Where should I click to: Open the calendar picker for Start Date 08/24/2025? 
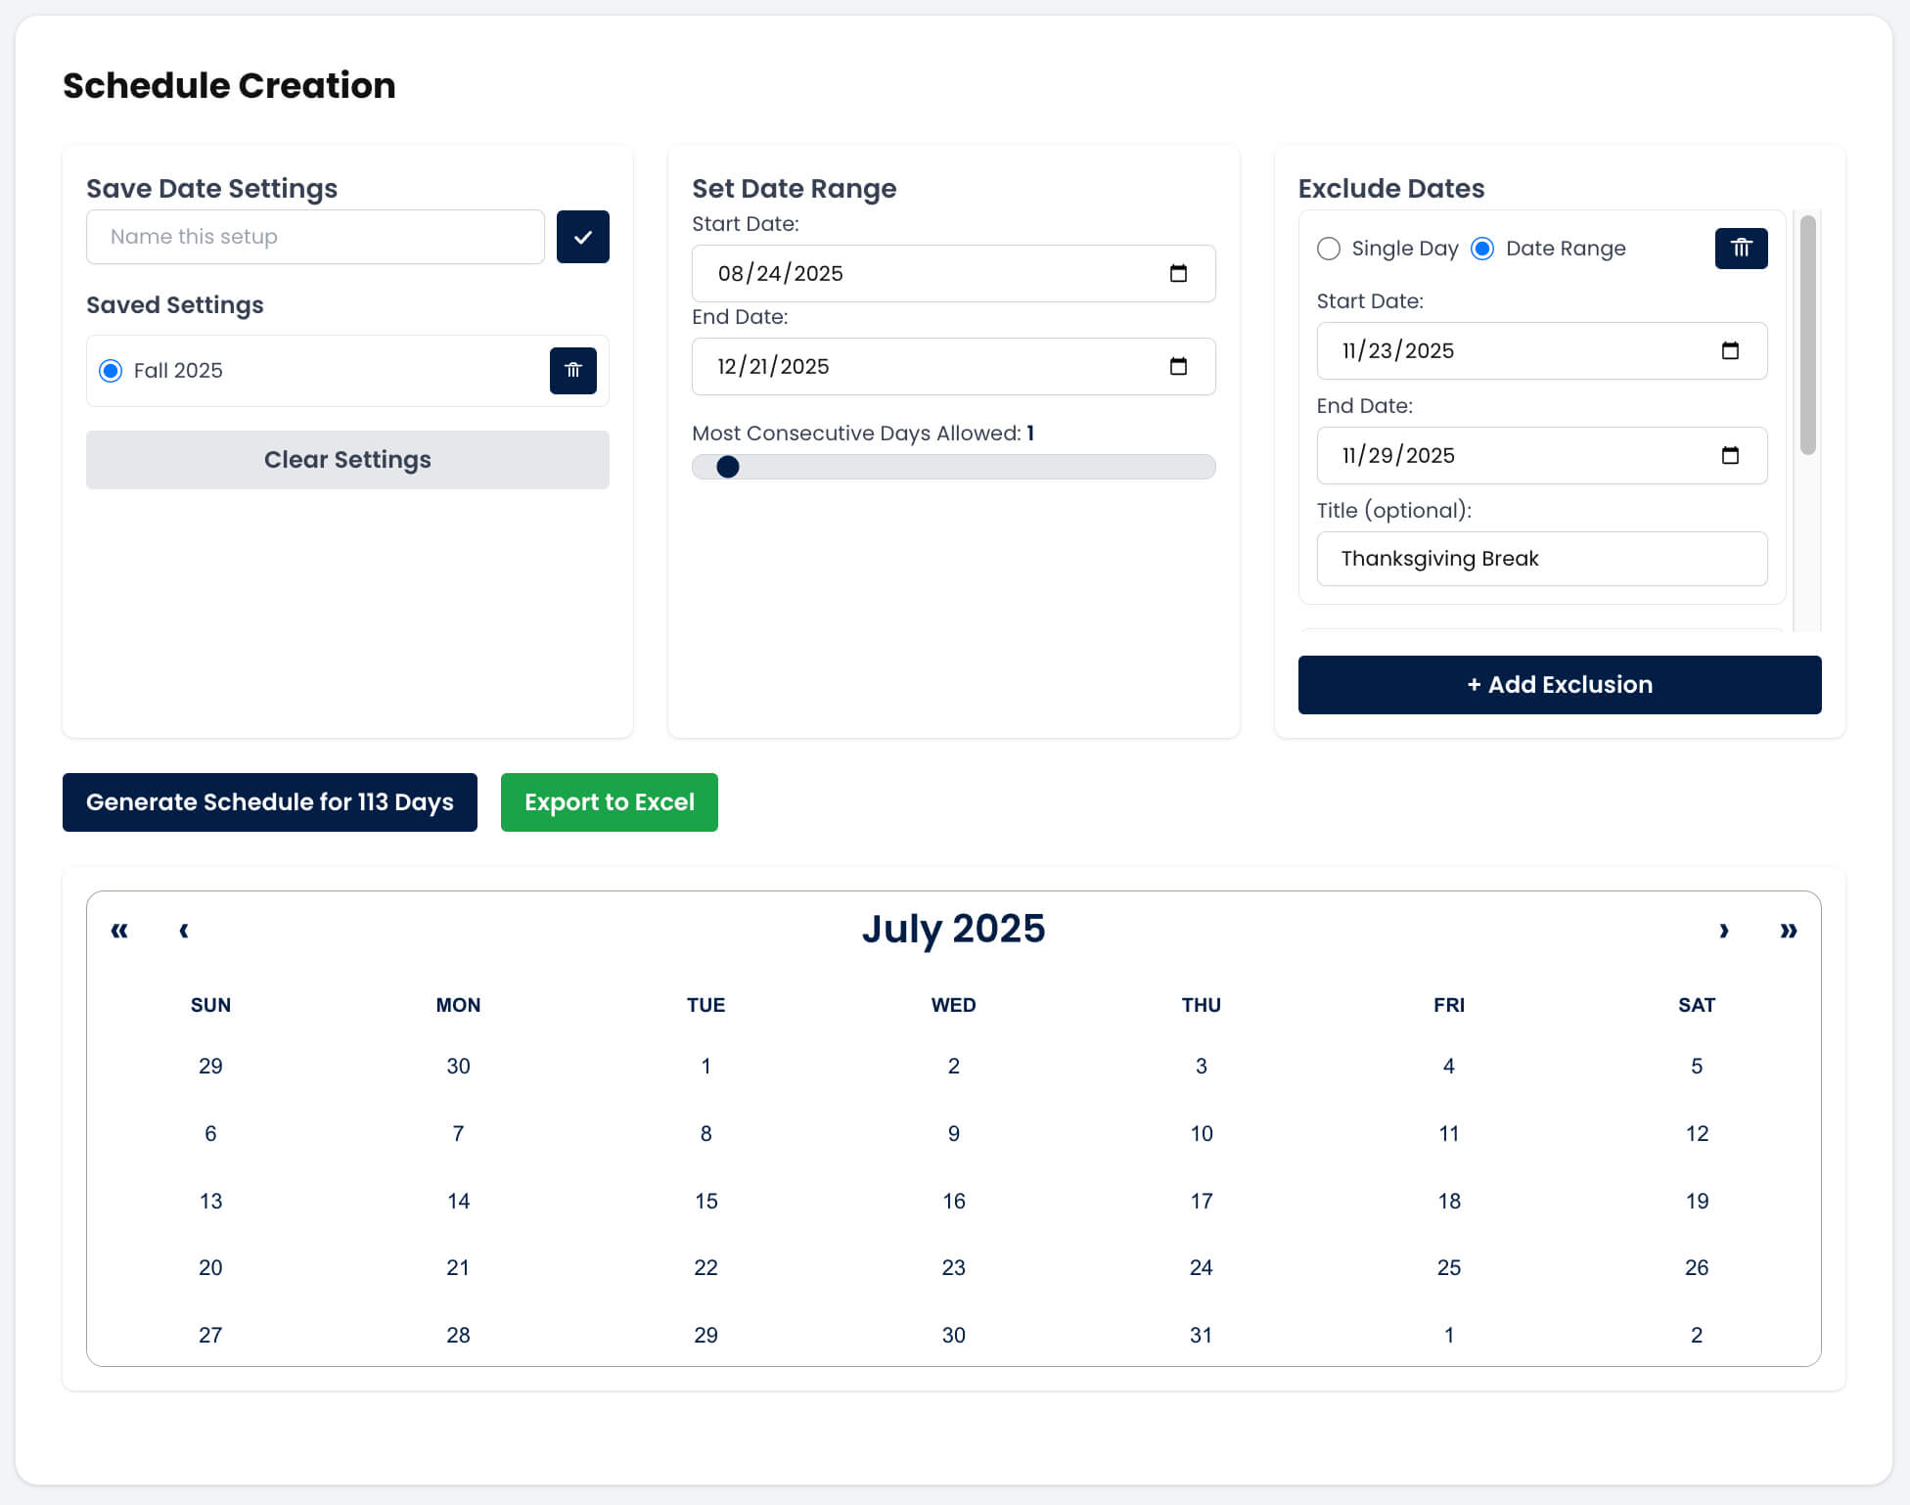coord(1177,273)
